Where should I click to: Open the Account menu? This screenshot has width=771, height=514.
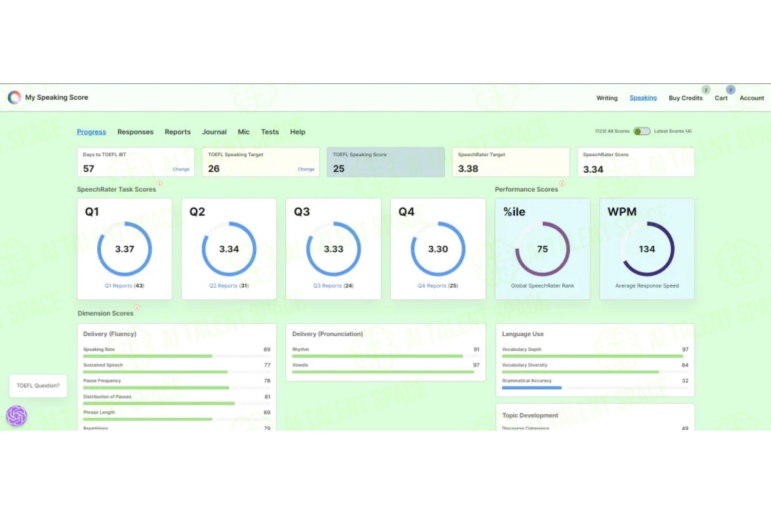coord(751,98)
